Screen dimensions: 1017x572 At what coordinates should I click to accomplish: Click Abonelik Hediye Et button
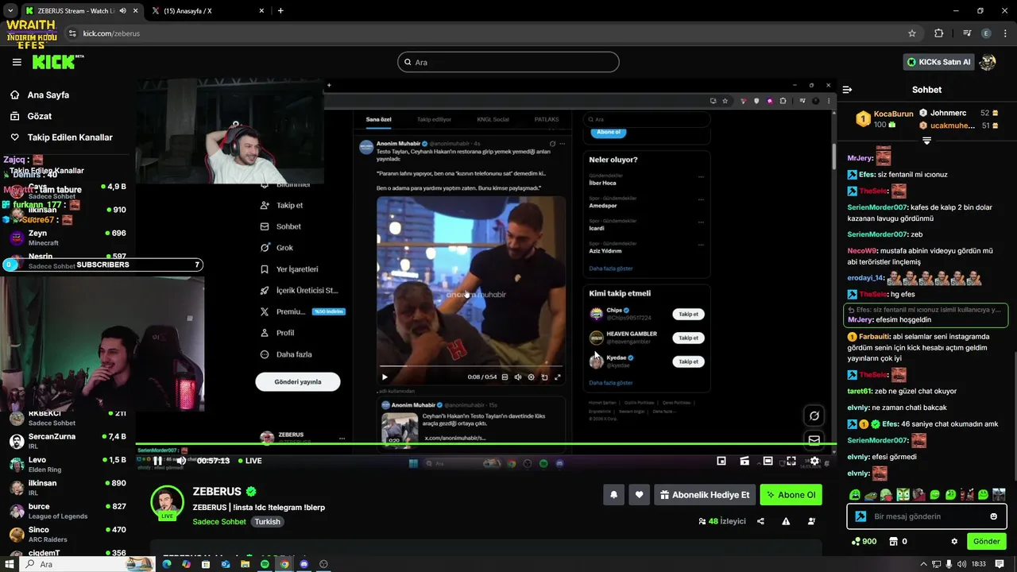pyautogui.click(x=705, y=495)
